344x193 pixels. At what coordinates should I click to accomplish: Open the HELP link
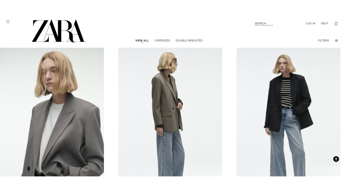coord(325,23)
